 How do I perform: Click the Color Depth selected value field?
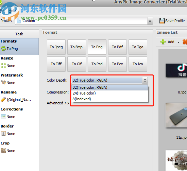(x=107, y=80)
